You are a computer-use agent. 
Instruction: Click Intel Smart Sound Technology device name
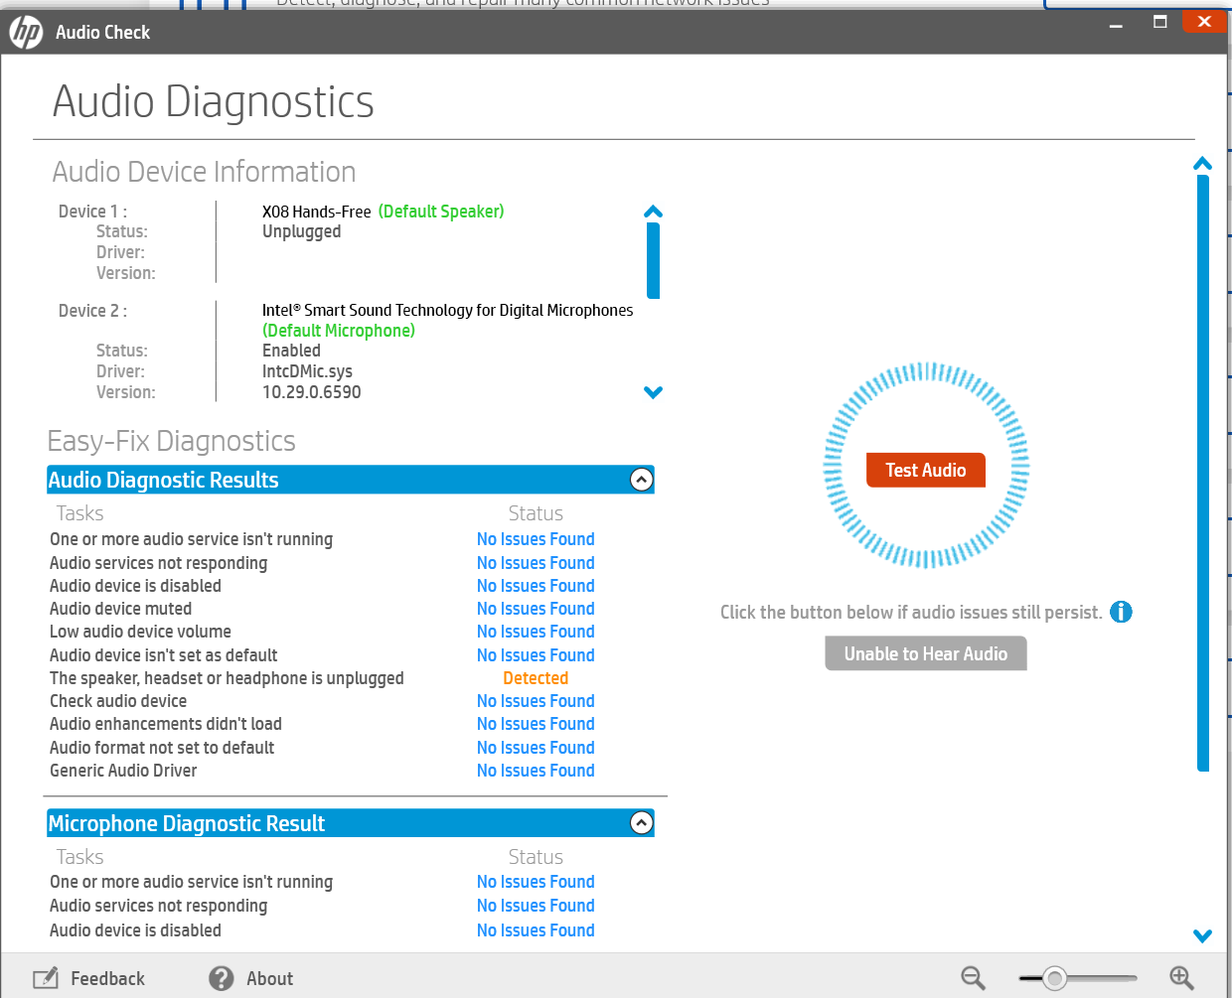(447, 310)
